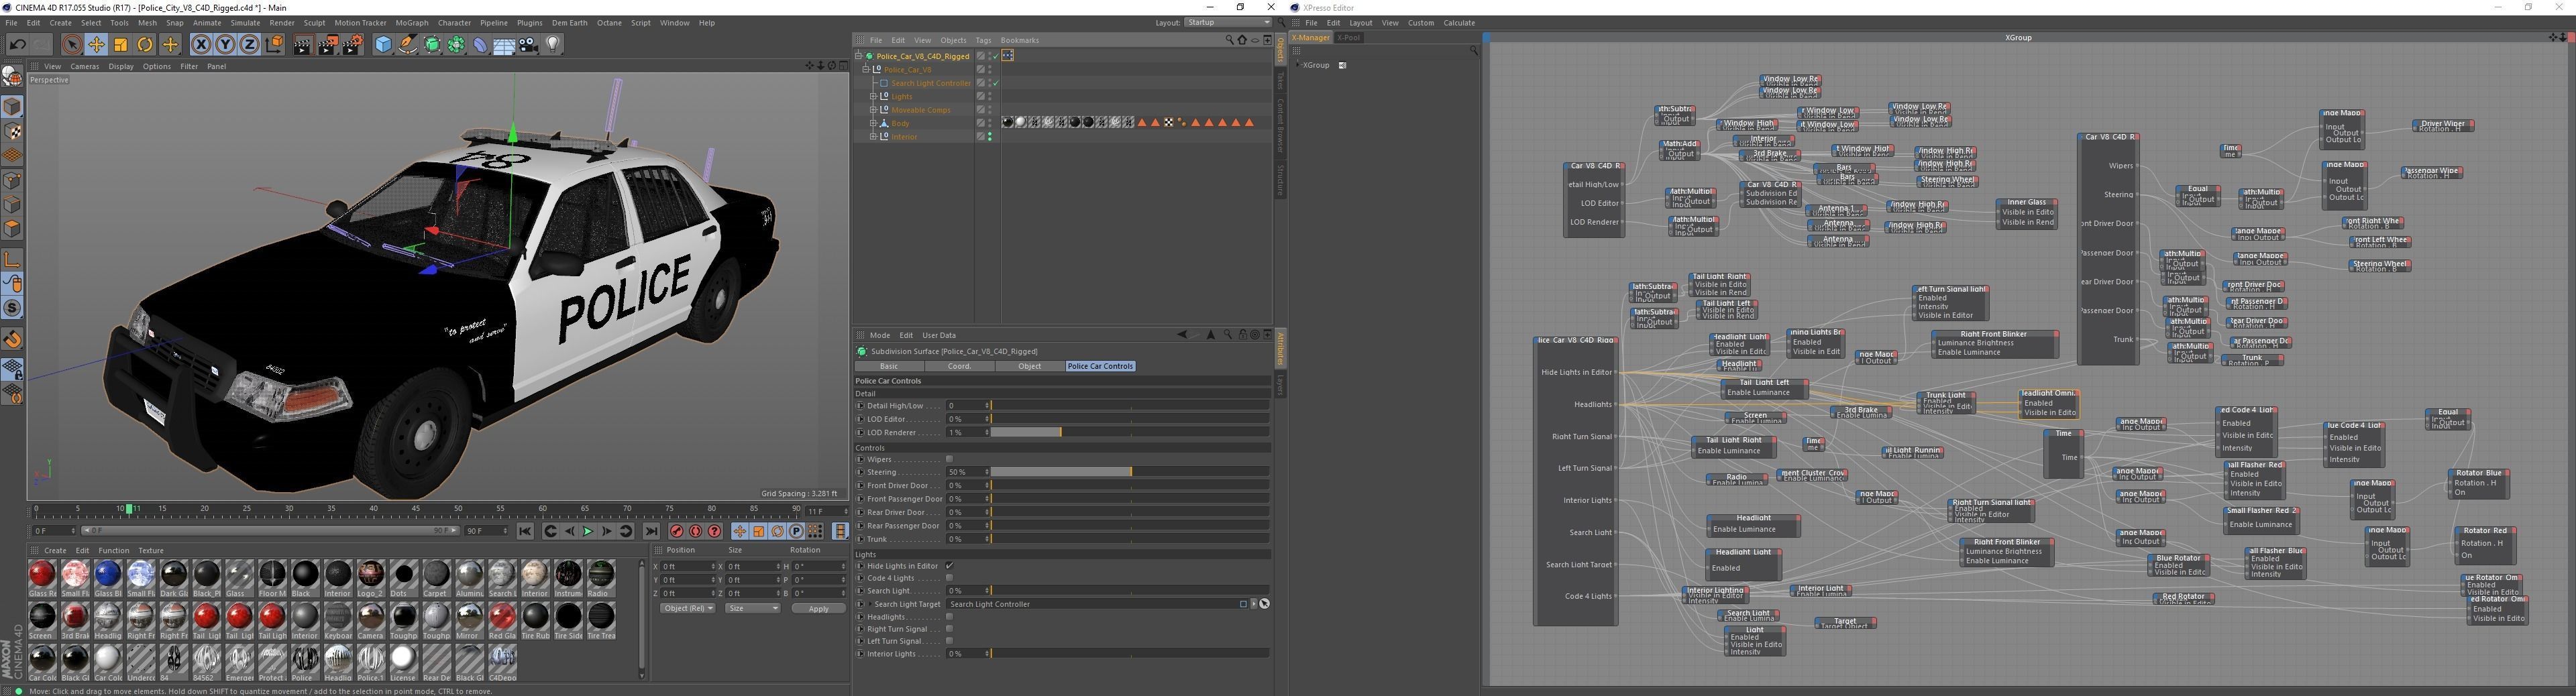The width and height of the screenshot is (2576, 696).
Task: Click the Undo arrow icon
Action: click(x=17, y=45)
